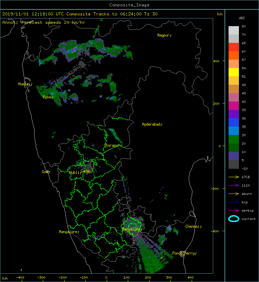Click the '57' dBZ scale value

pyautogui.click(x=244, y=60)
